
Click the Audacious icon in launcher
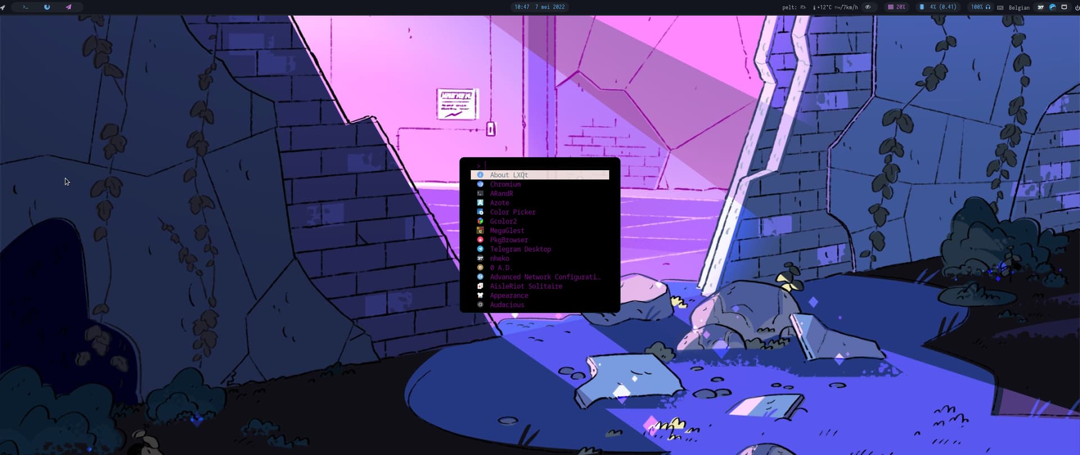[480, 304]
